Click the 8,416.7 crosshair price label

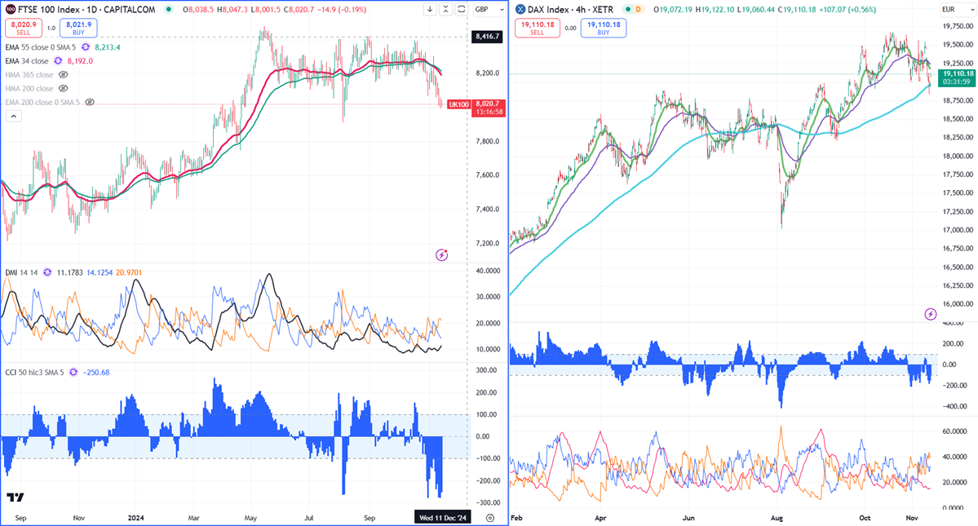[x=487, y=36]
